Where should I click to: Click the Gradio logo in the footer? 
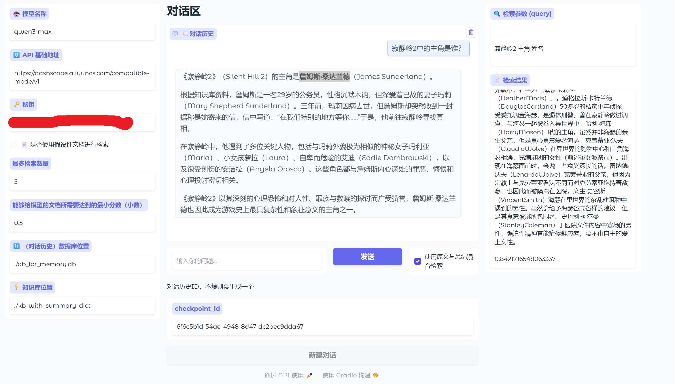pos(375,375)
